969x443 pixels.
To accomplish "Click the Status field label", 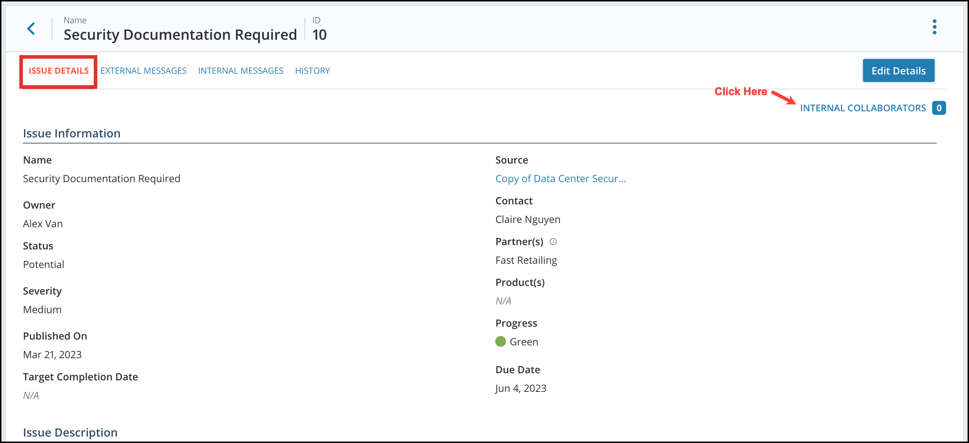I will coord(38,246).
